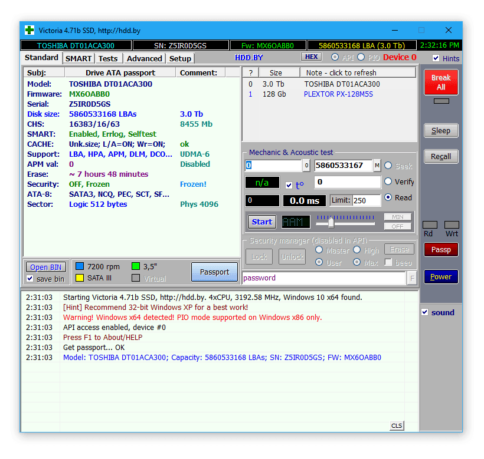Image resolution: width=484 pixels, height=459 pixels.
Task: Select the TOSHIBA DT01ACA300 drive row
Action: (x=329, y=84)
